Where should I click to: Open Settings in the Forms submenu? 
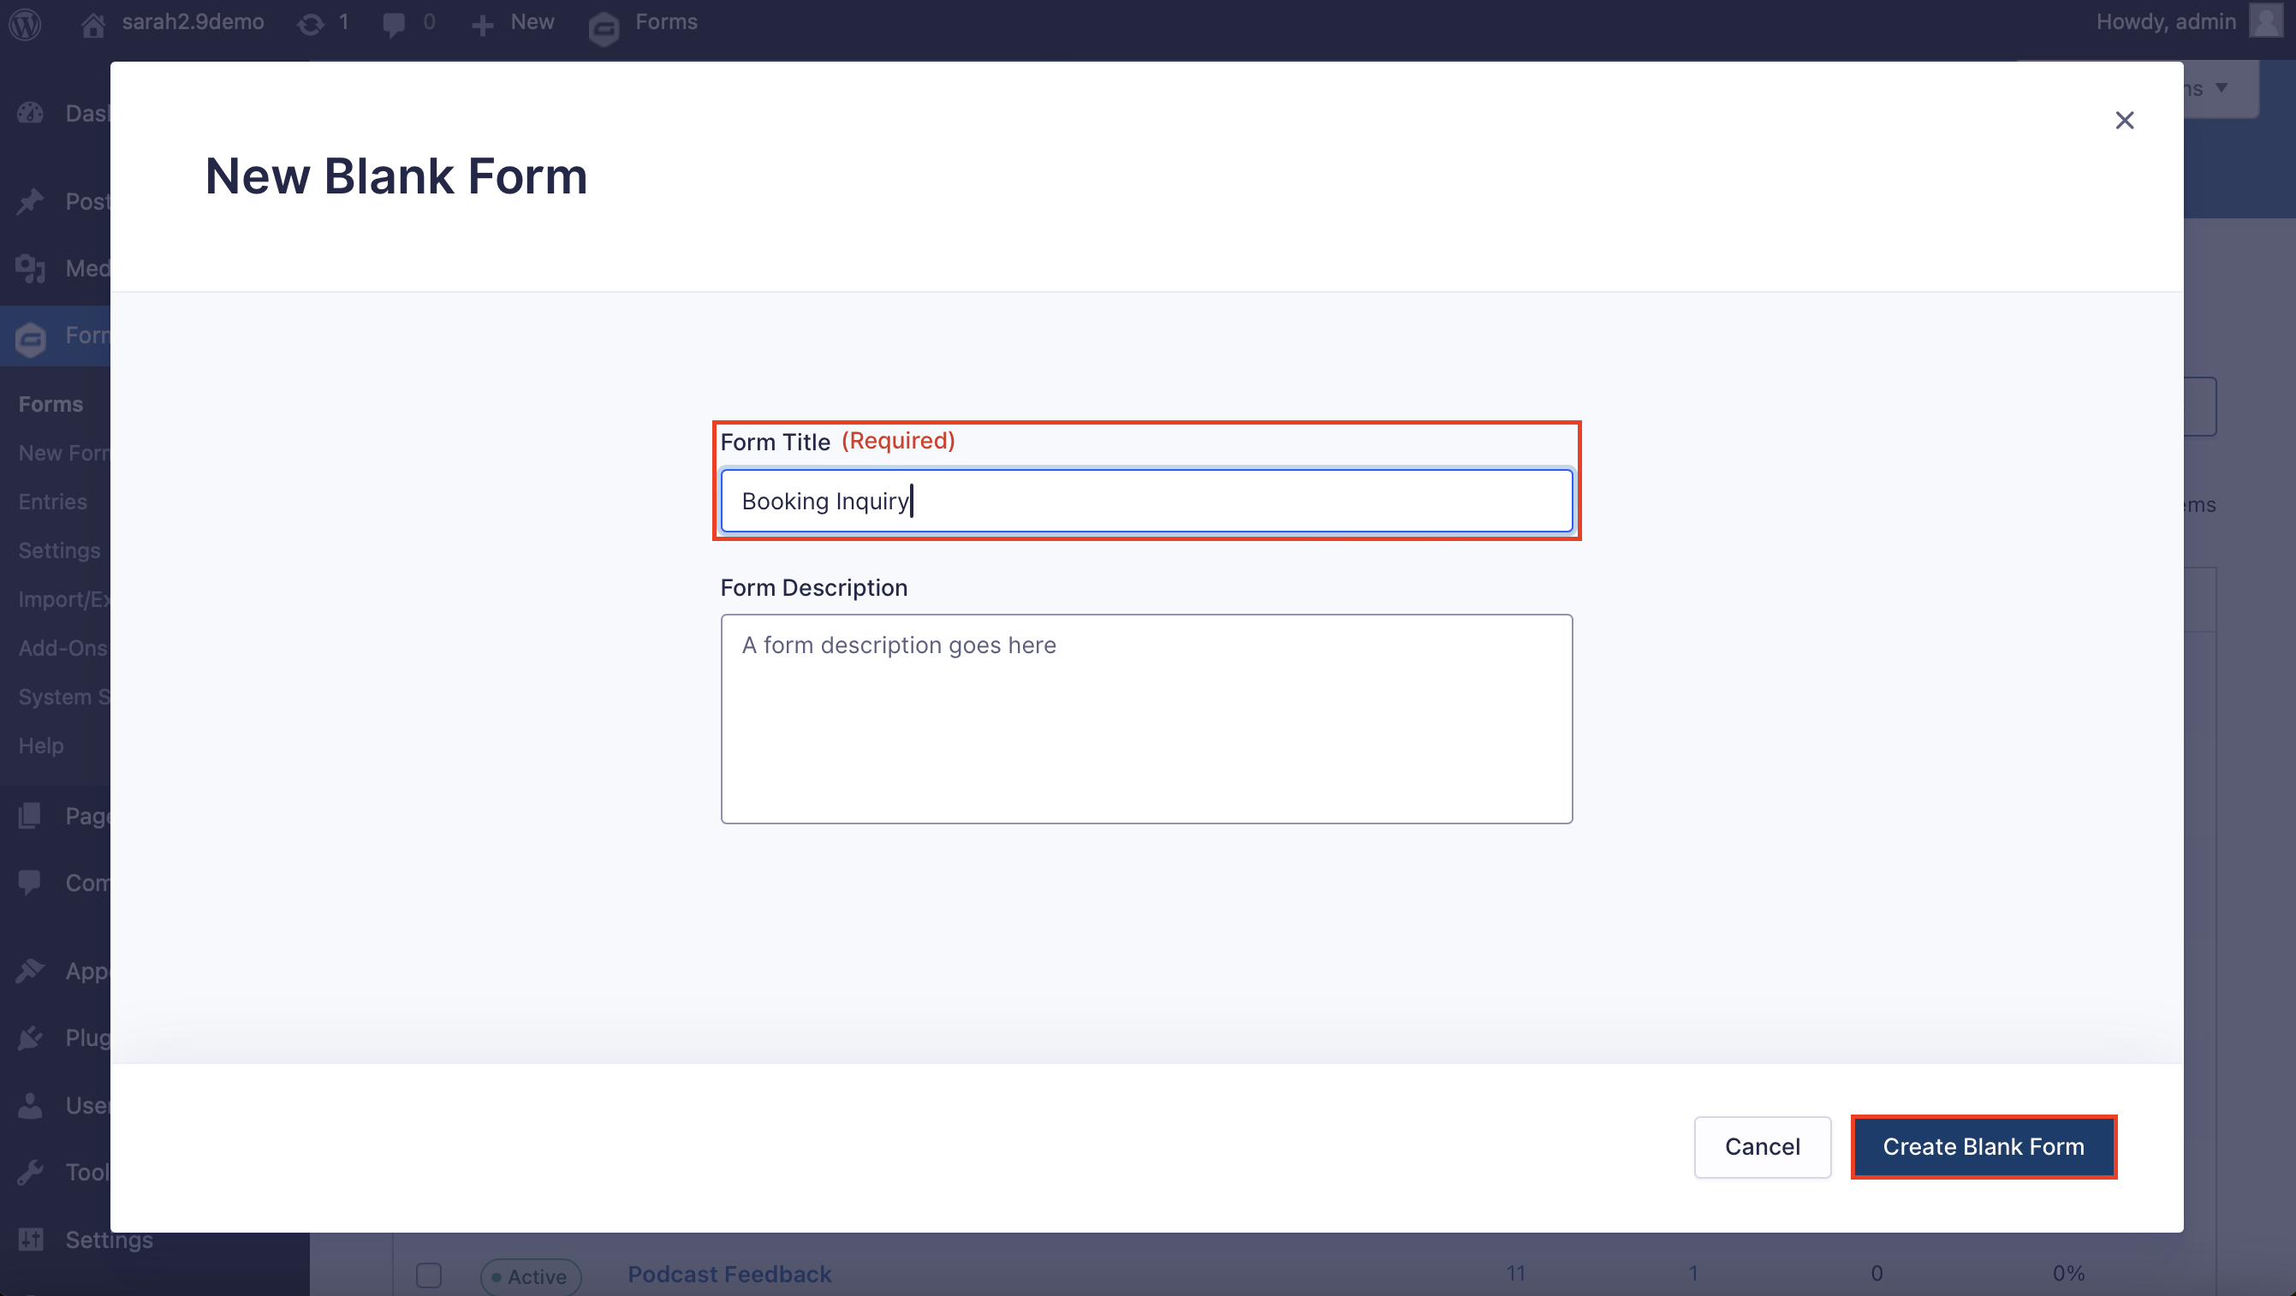tap(60, 551)
